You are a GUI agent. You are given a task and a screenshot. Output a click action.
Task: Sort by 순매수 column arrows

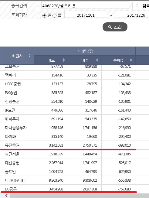(131, 60)
